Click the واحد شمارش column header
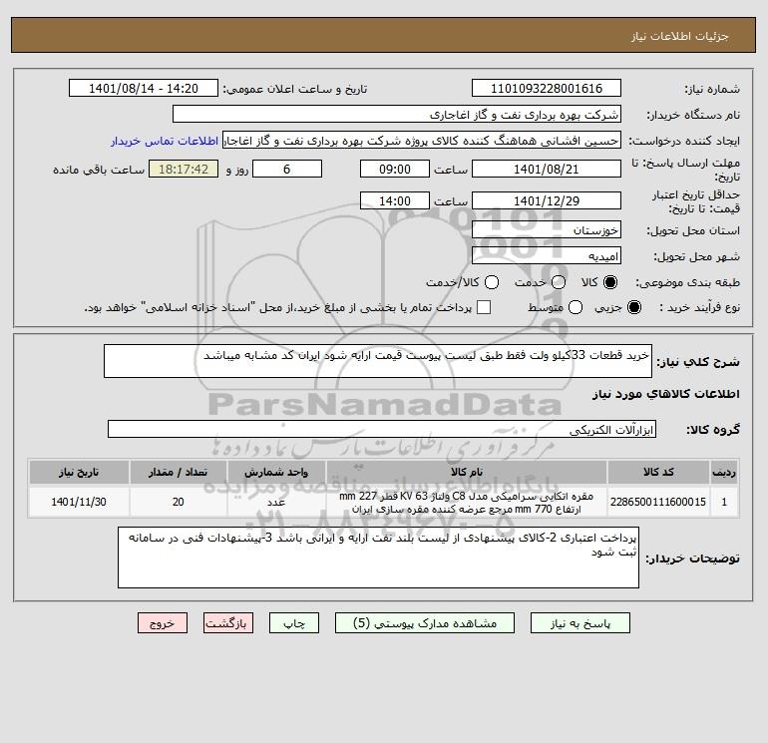 276,472
